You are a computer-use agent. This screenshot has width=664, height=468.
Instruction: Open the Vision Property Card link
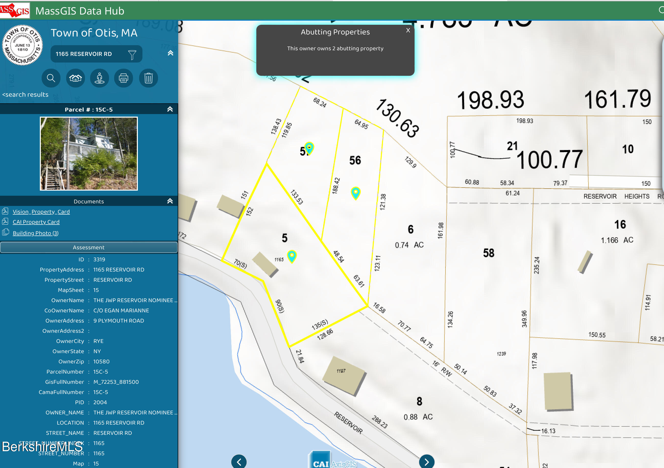41,212
